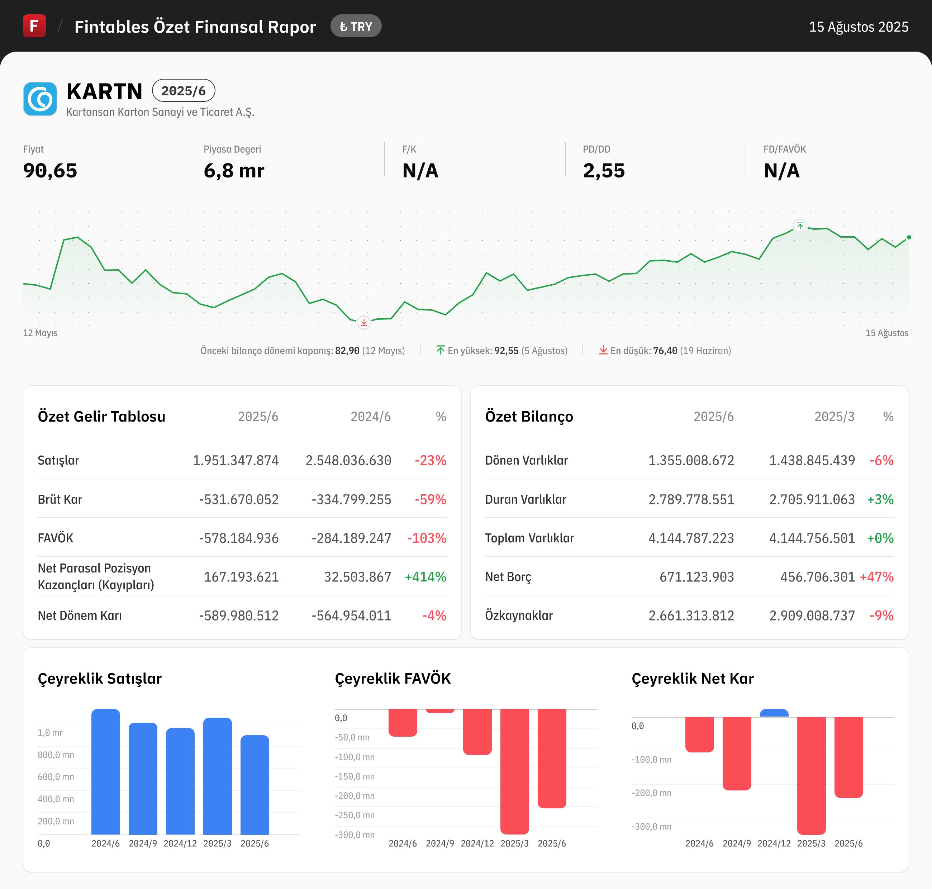Click the -150,0 mn FAVÖK axis label

[355, 776]
